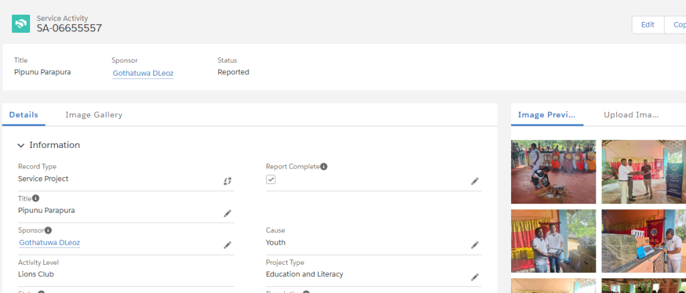Edit Project Type field pencil icon
The width and height of the screenshot is (686, 293).
pyautogui.click(x=475, y=277)
